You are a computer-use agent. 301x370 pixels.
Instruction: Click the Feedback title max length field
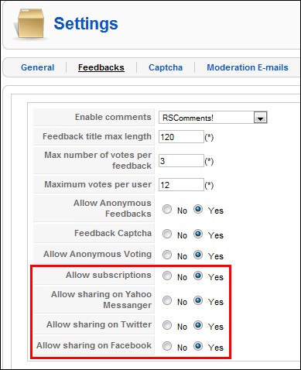click(x=181, y=137)
